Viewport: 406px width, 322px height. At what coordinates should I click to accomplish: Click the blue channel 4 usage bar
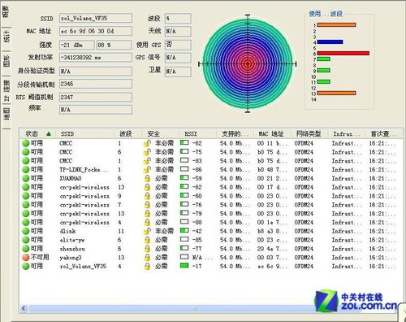pos(330,42)
